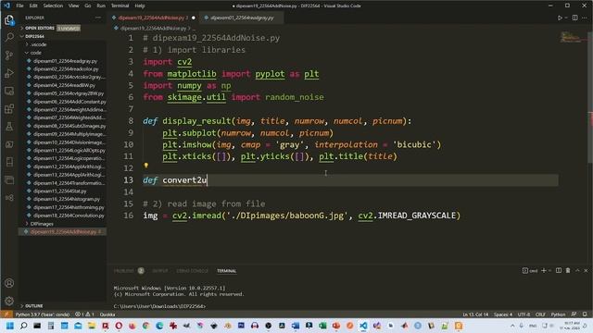593x333 pixels.
Task: Click errors and warnings count in status bar
Action: [x=84, y=314]
